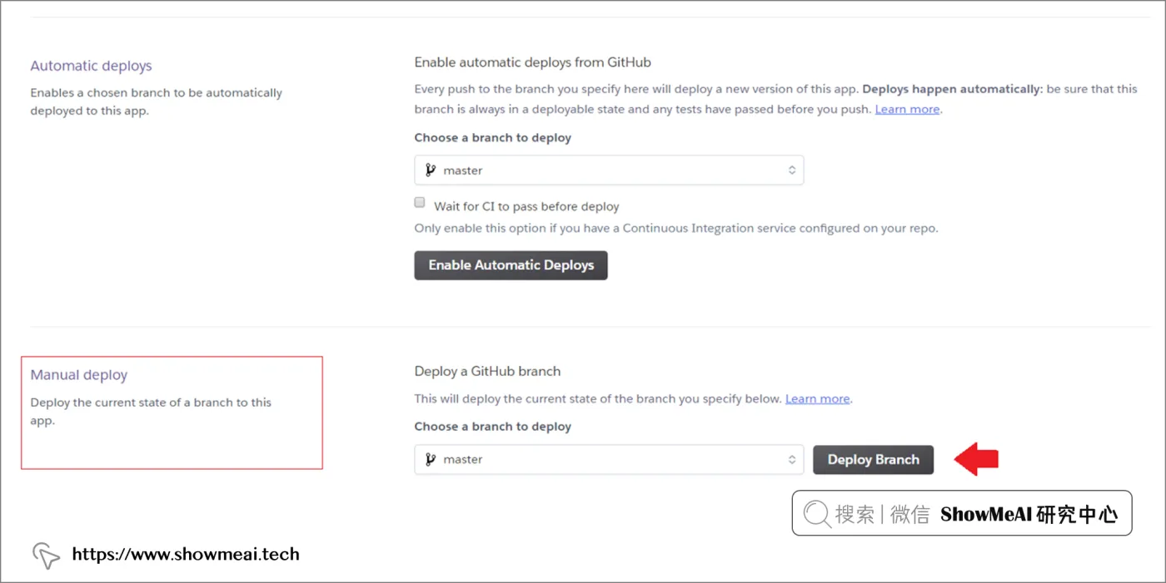Open Learn more link under automatic deploys
This screenshot has height=583, width=1166.
(x=907, y=109)
